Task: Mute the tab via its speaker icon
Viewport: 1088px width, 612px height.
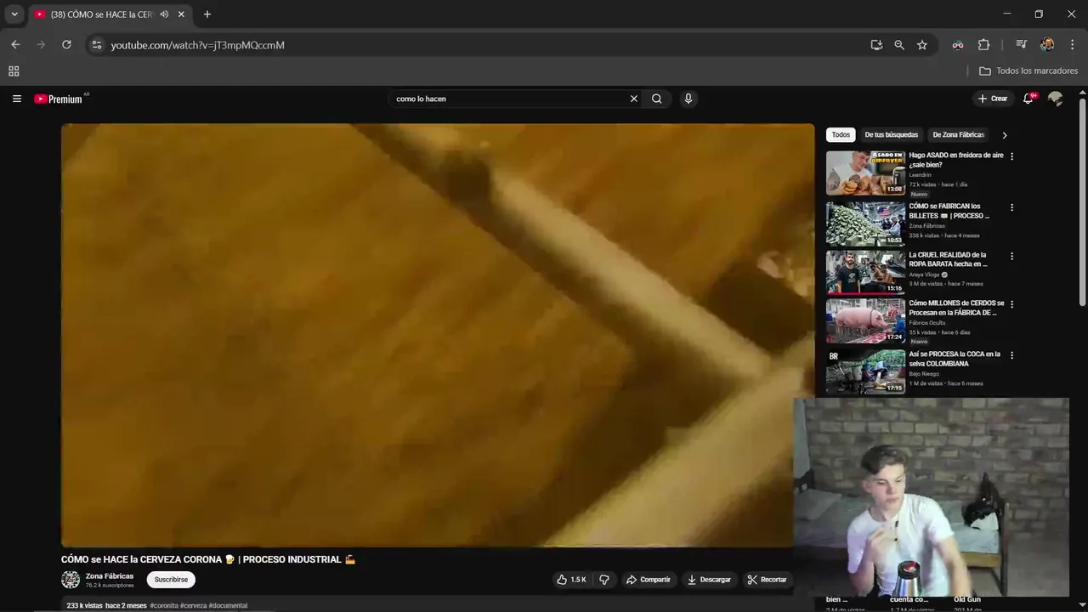Action: pyautogui.click(x=164, y=14)
